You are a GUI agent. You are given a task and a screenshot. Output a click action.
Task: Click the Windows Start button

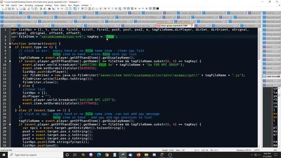(x=4, y=155)
